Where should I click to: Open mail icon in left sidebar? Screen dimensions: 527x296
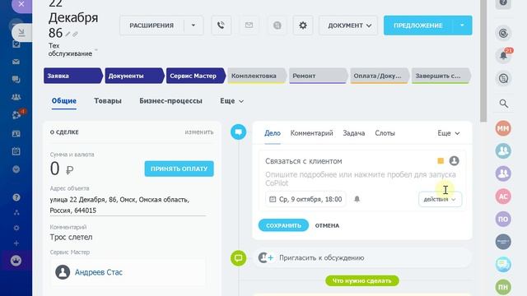(x=16, y=62)
